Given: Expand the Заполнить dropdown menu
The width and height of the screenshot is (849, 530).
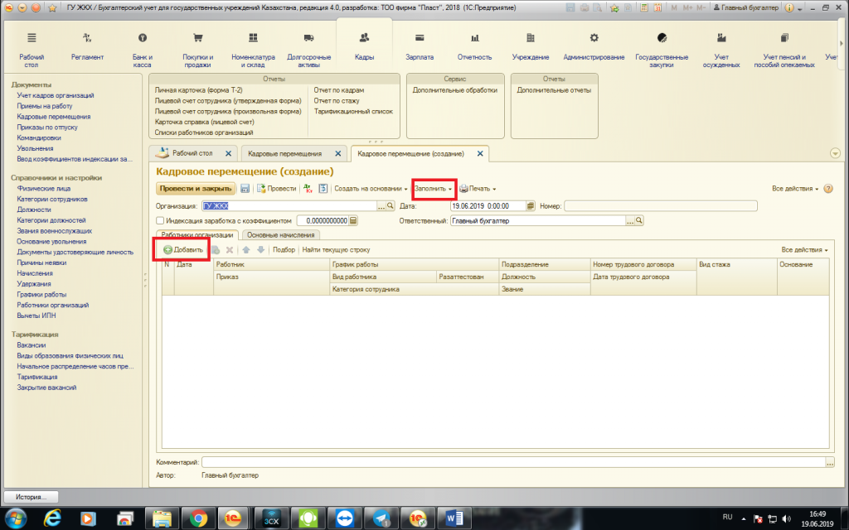Looking at the screenshot, I should coord(434,189).
